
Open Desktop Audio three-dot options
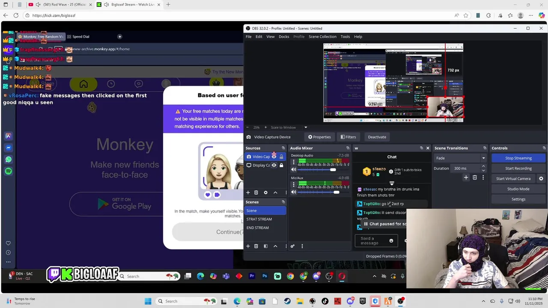point(294,163)
